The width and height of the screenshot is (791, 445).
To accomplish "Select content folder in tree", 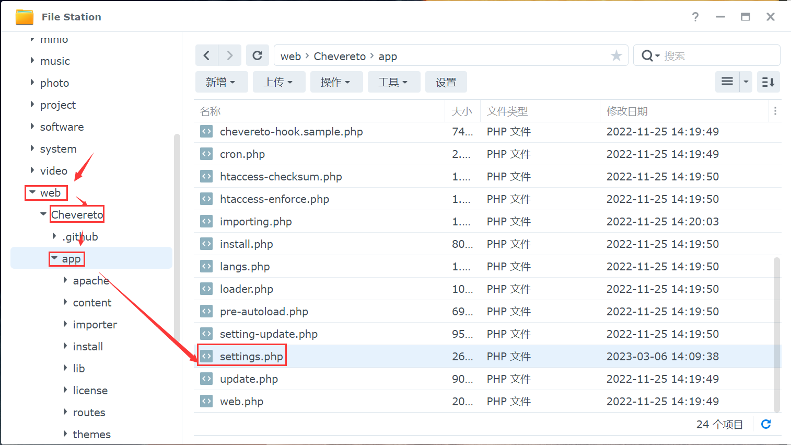I will [92, 303].
